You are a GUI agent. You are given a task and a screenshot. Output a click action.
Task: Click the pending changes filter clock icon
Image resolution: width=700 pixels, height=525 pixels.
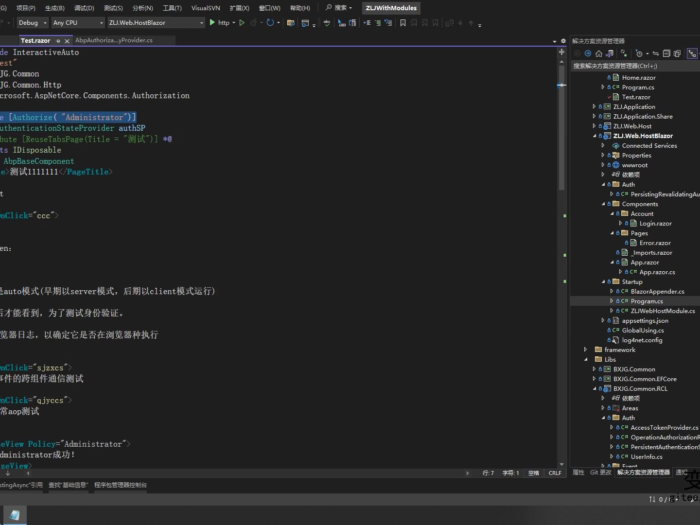[x=639, y=53]
